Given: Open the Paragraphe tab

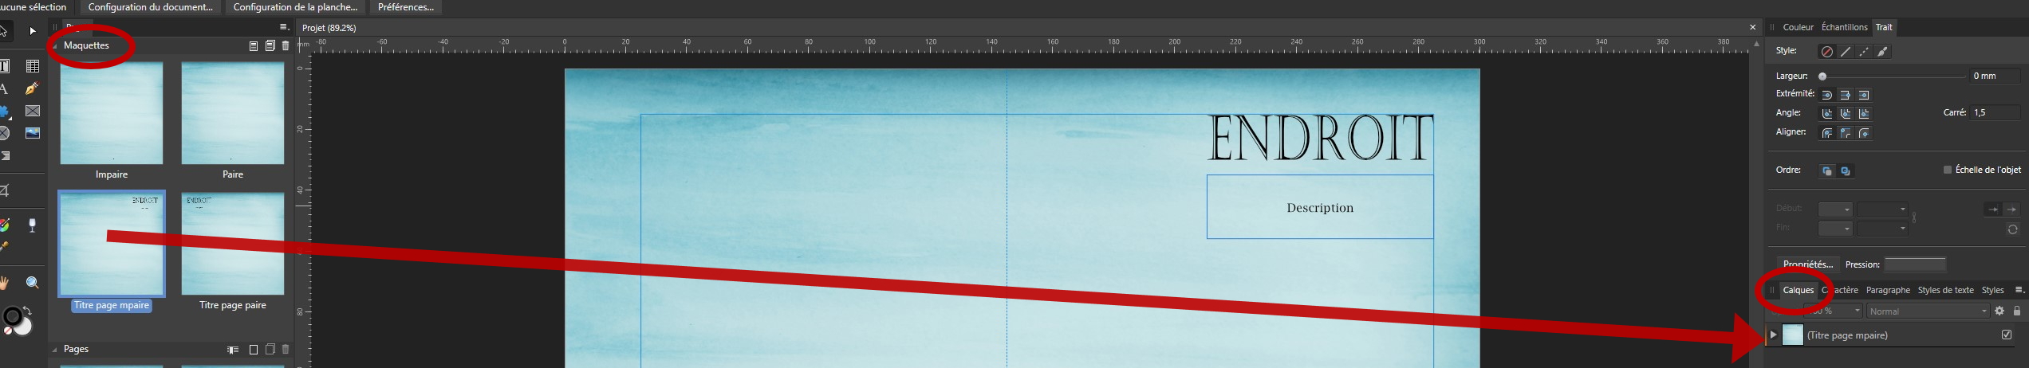Looking at the screenshot, I should [x=1888, y=290].
